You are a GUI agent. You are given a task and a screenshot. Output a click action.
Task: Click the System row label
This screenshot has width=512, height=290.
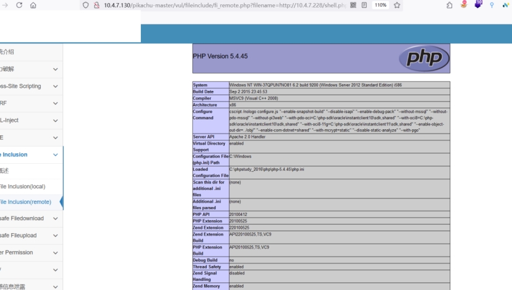point(200,85)
